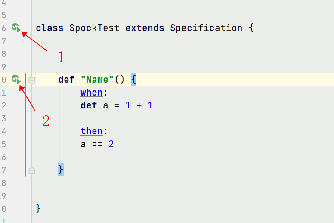Click the Specification superclass name

coord(206,28)
